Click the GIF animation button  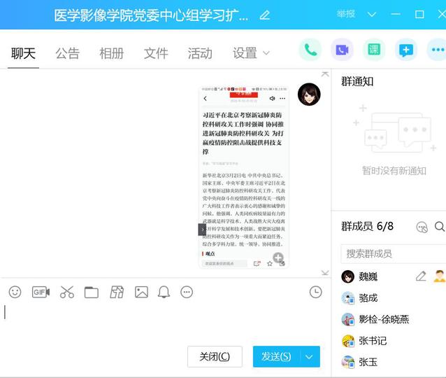(x=41, y=292)
